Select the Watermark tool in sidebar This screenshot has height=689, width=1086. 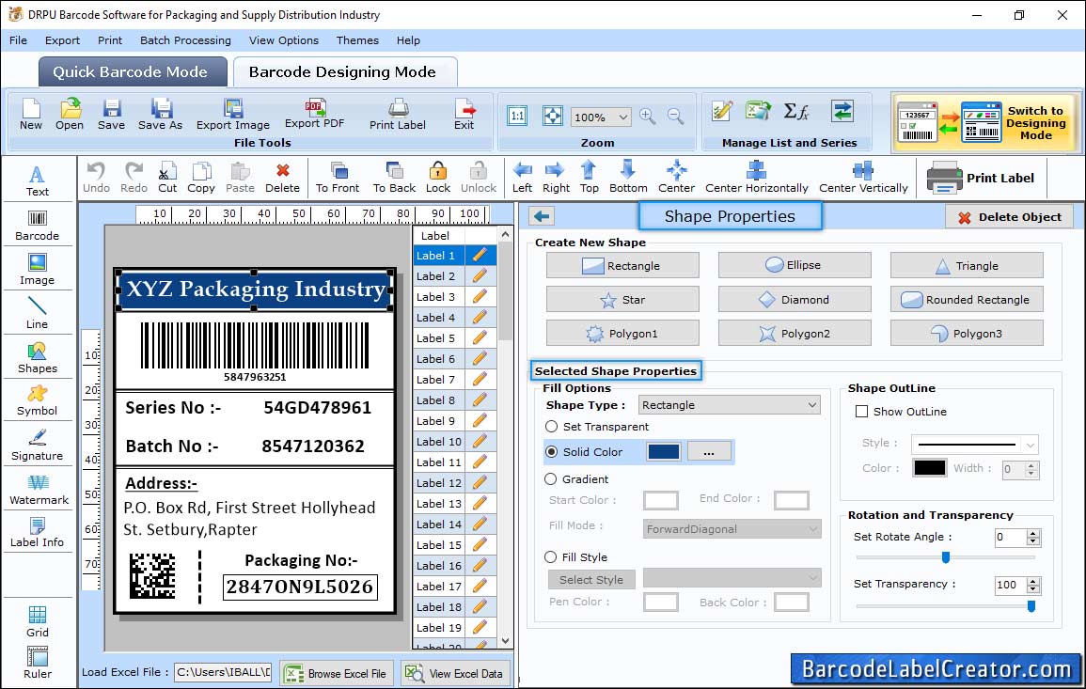[39, 489]
